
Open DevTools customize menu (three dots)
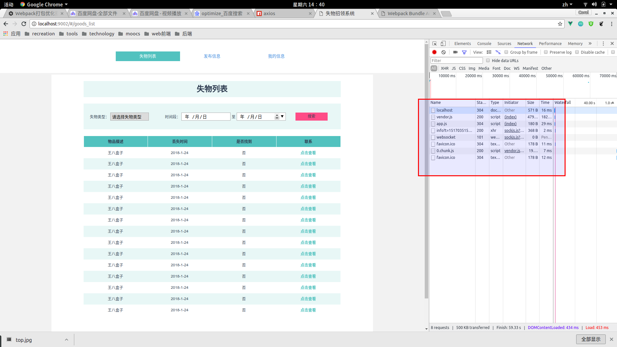[603, 43]
